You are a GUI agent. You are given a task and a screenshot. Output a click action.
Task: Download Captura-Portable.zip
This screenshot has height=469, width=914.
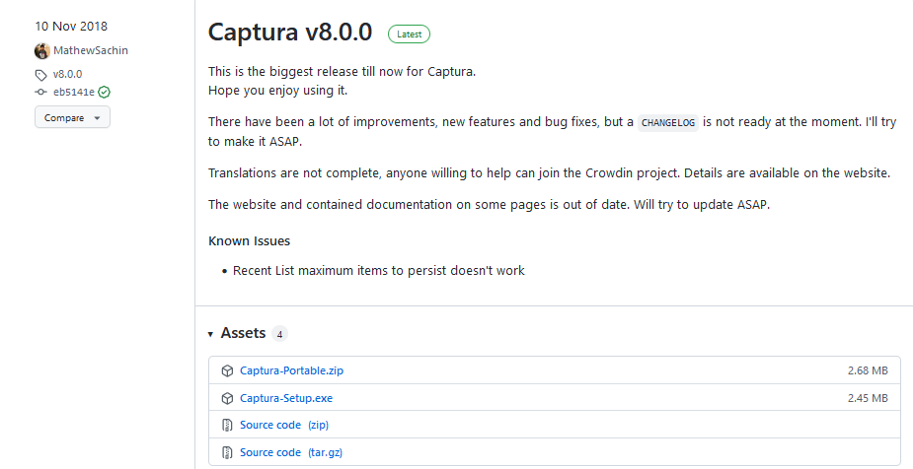click(x=291, y=370)
